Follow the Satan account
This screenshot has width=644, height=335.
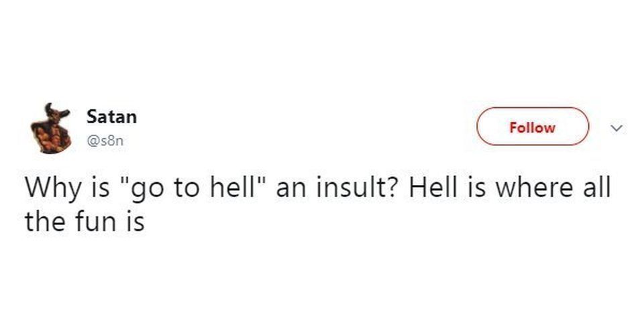coord(533,127)
